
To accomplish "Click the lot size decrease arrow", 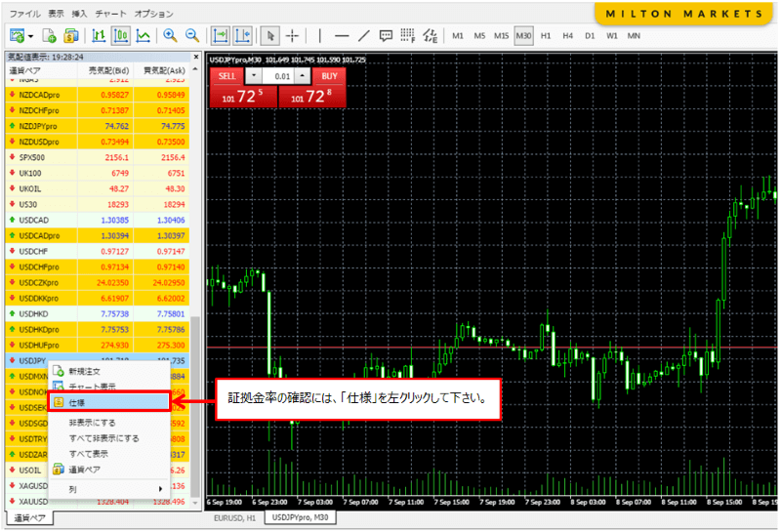I will 254,75.
